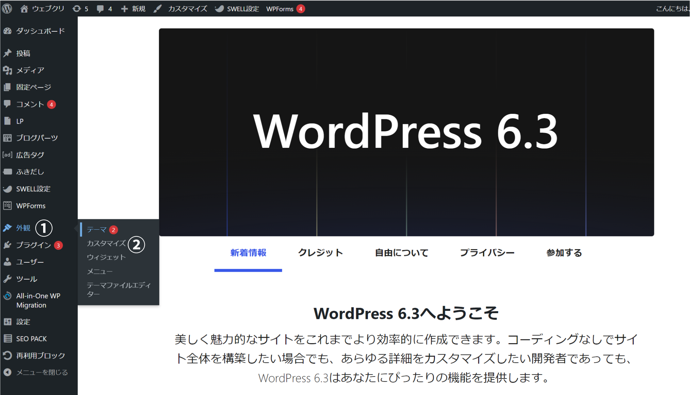690x395 pixels.
Task: Open ふきだし menu label
Action: tap(30, 172)
